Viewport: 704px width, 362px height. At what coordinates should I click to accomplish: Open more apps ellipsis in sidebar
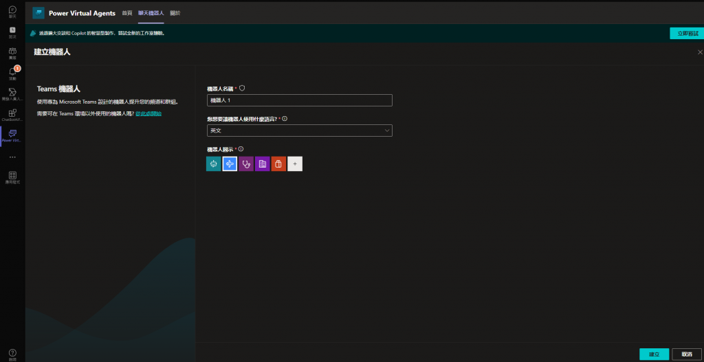tap(12, 157)
